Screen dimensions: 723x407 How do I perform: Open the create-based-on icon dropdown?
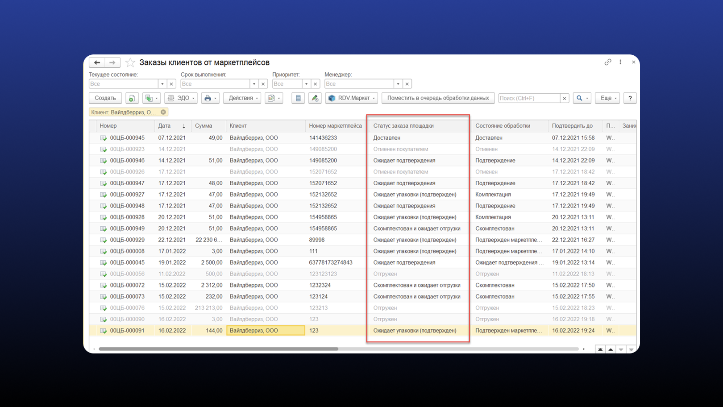pos(151,98)
